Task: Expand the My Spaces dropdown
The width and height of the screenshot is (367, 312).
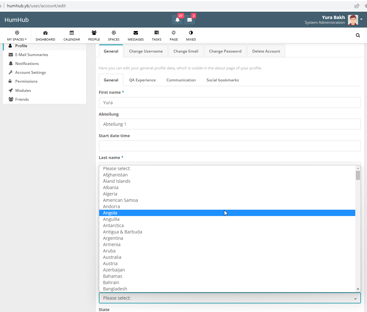Action: click(x=17, y=39)
